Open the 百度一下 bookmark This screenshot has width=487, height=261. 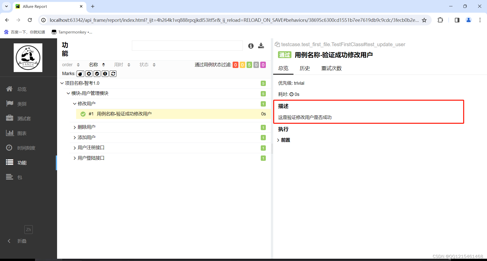coord(25,32)
